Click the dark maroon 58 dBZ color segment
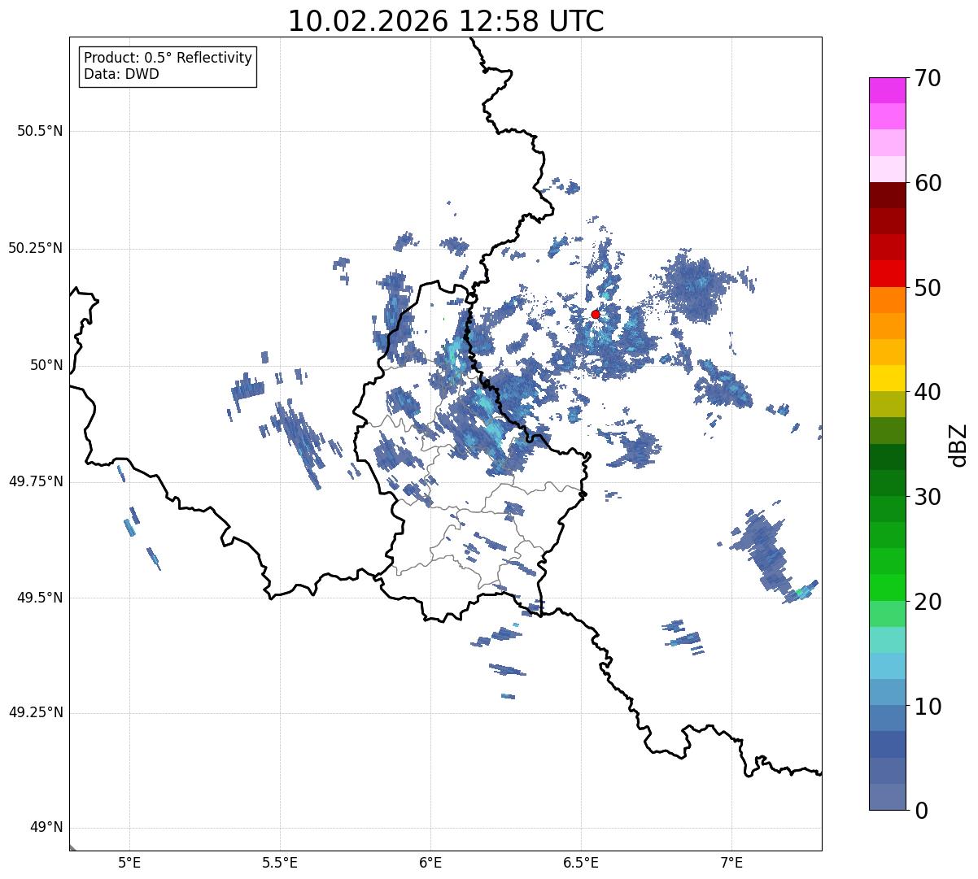This screenshot has height=879, width=978. pos(887,195)
